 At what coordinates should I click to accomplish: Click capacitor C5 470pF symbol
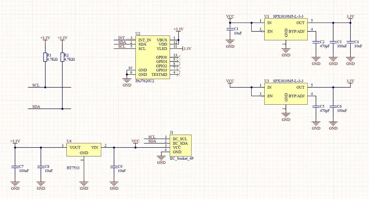[x=316, y=107]
